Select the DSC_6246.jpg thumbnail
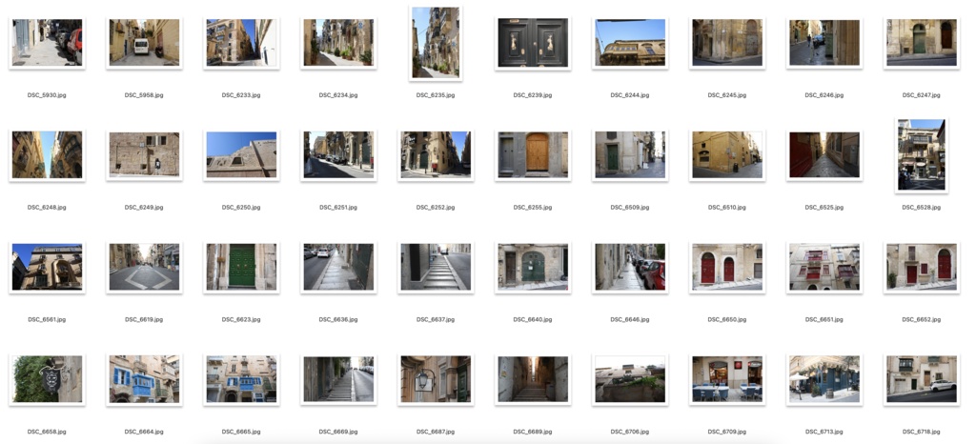This screenshot has height=444, width=976. [824, 42]
